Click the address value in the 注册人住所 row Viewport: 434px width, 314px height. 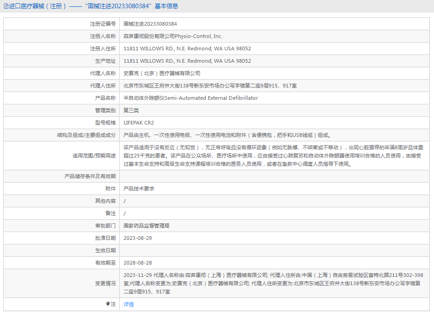187,49
